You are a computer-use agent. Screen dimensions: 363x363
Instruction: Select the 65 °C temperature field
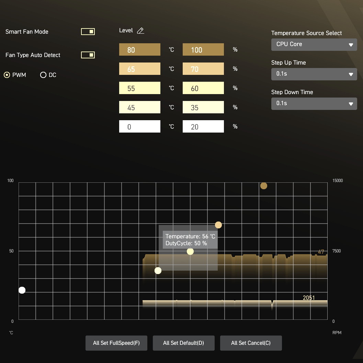[139, 69]
